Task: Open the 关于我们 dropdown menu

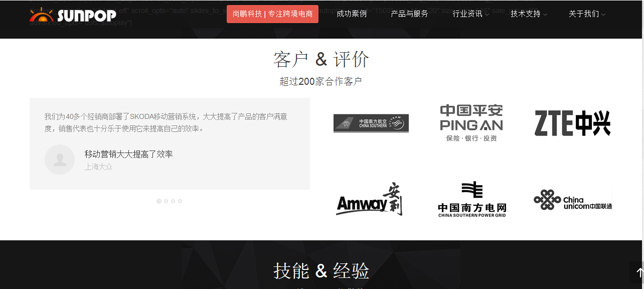Action: click(x=587, y=14)
